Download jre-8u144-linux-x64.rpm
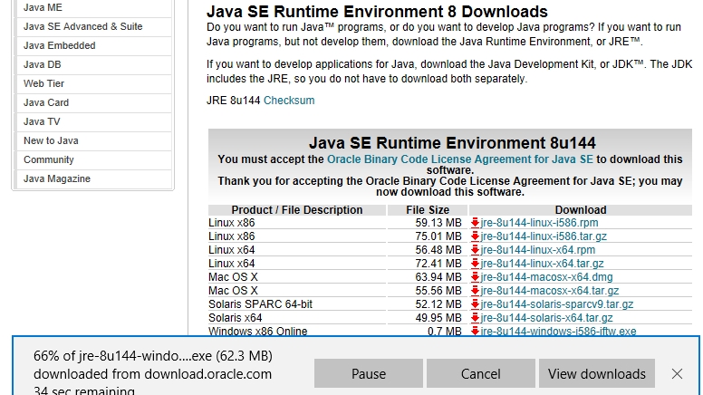 coord(538,250)
